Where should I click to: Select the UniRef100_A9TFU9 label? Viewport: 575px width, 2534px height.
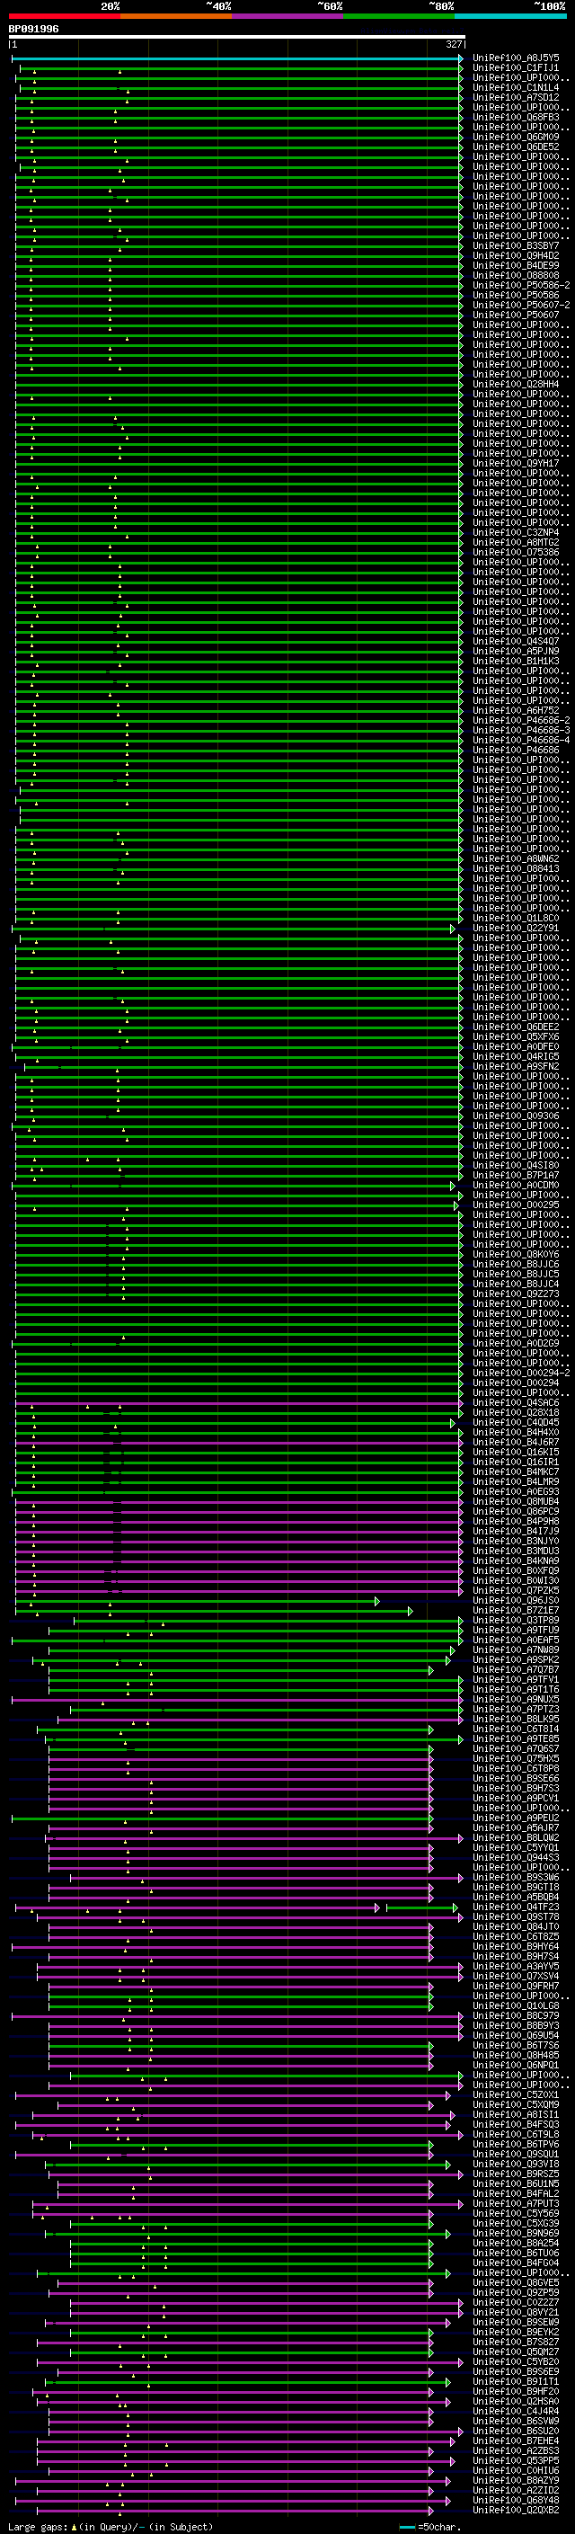click(516, 1630)
